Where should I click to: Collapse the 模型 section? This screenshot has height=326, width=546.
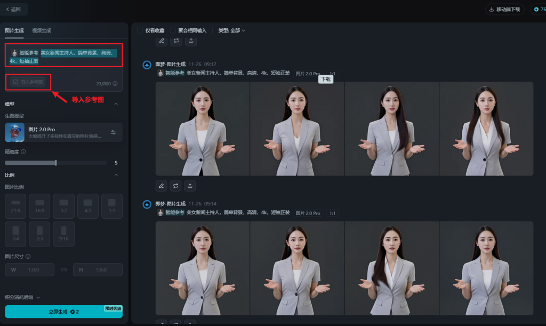(x=116, y=104)
